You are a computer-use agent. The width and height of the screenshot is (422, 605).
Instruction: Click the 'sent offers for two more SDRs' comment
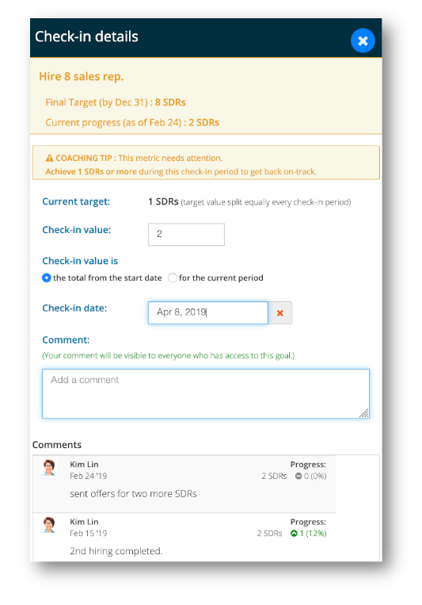[x=133, y=494]
